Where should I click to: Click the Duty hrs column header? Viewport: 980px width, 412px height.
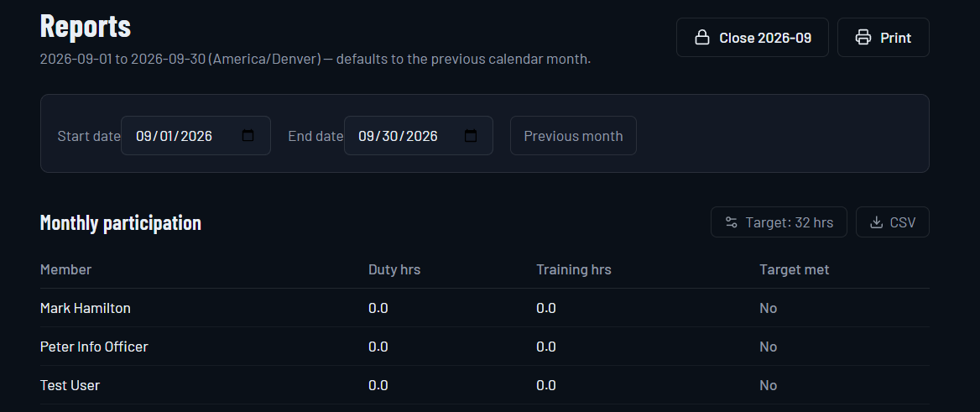click(x=394, y=269)
